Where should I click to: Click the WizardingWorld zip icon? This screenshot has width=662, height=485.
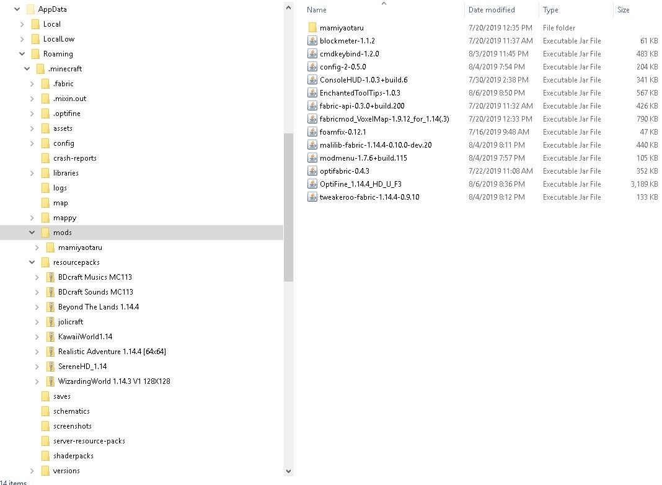[x=50, y=381]
